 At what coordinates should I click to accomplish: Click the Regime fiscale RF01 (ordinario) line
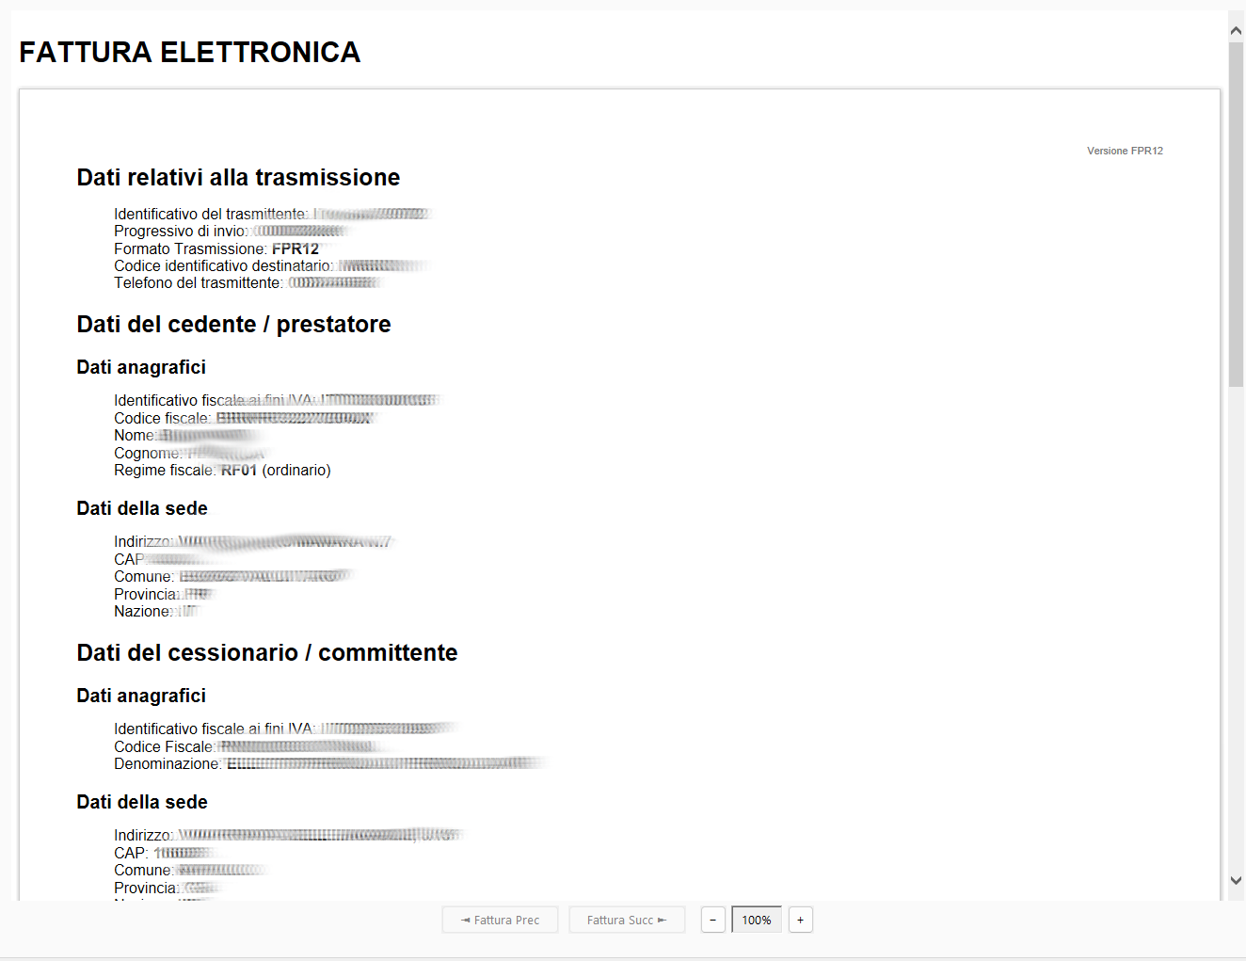(x=222, y=470)
